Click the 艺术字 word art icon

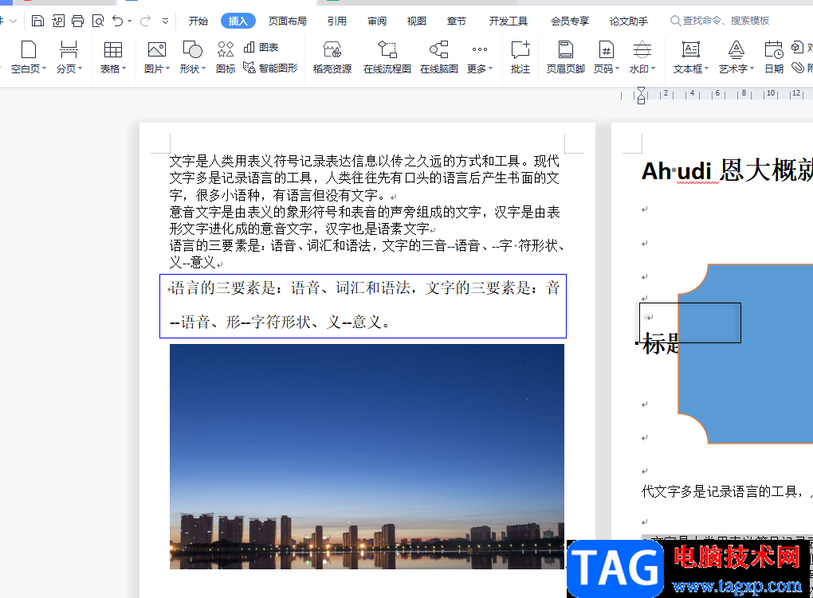(x=736, y=49)
